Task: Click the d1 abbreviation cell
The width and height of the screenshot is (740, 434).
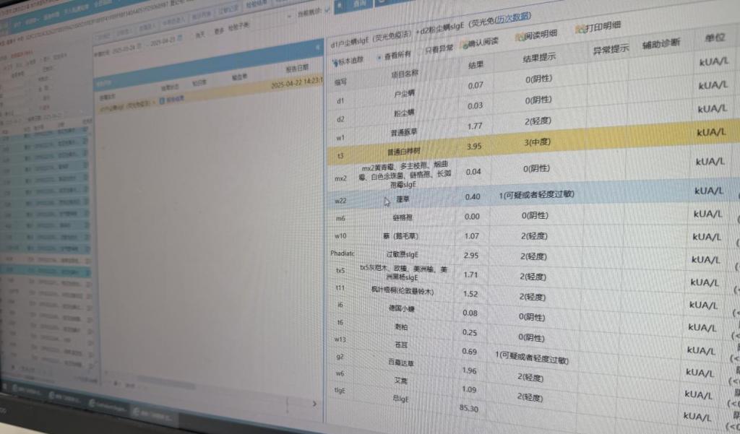Action: click(x=340, y=101)
